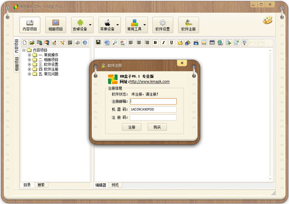Switch to the 搜索 tab

41,185
